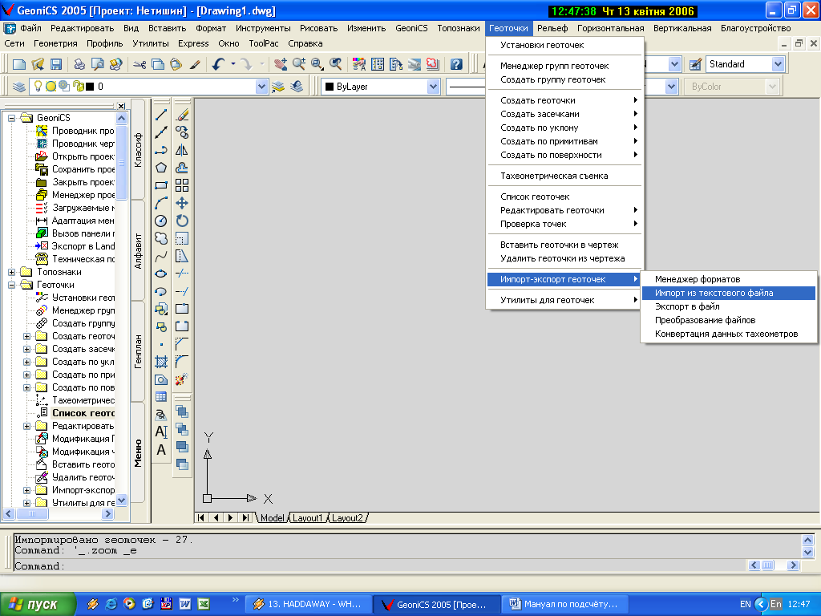Screen dimensions: 821x616
Task: Collapse the Геоточки tree folder
Action: (x=11, y=285)
